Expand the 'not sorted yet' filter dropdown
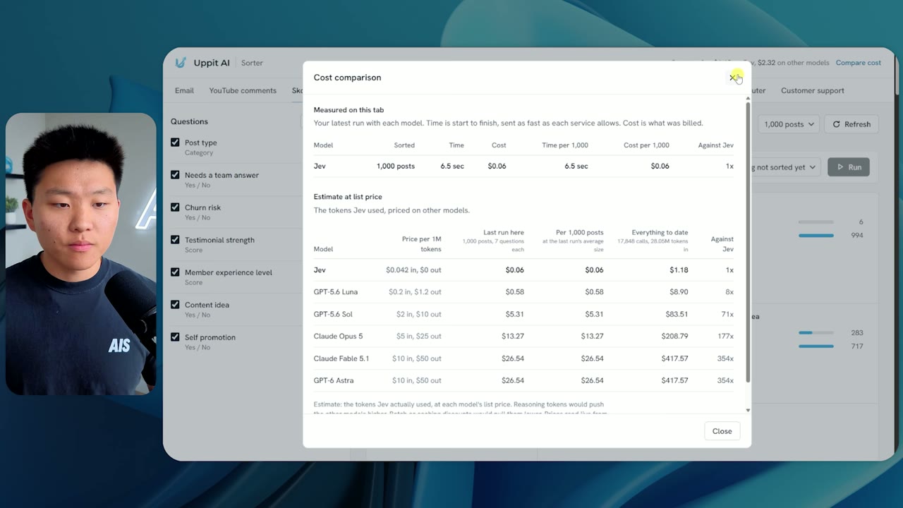The height and width of the screenshot is (508, 903). [787, 167]
